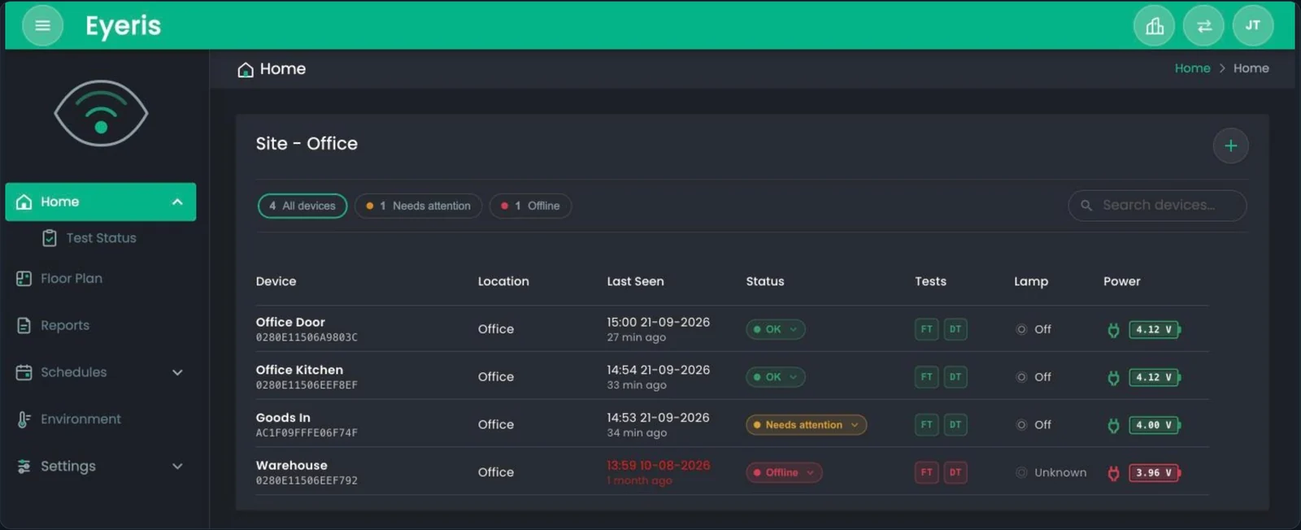Click the lamp Unknown indicator for Warehouse
Viewport: 1301px width, 530px height.
pyautogui.click(x=1051, y=472)
